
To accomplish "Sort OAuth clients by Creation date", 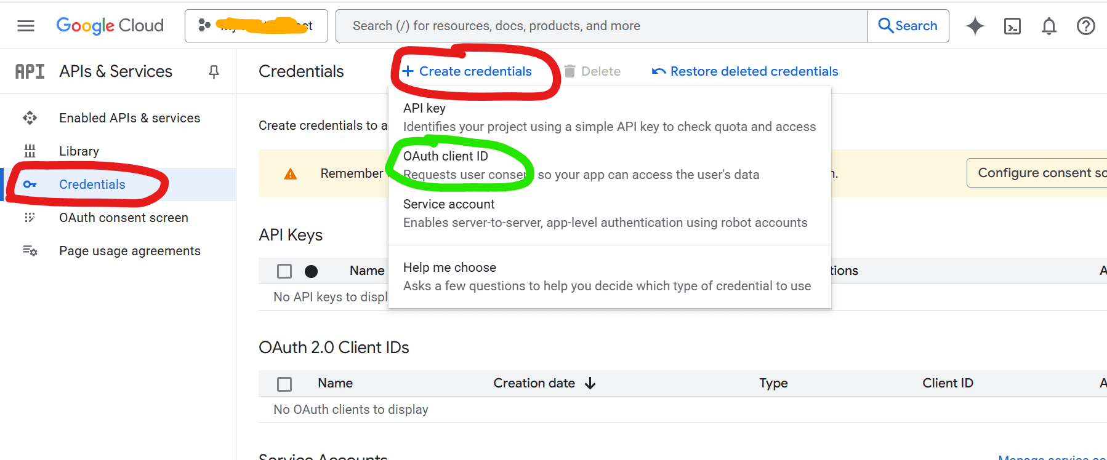I will point(534,383).
